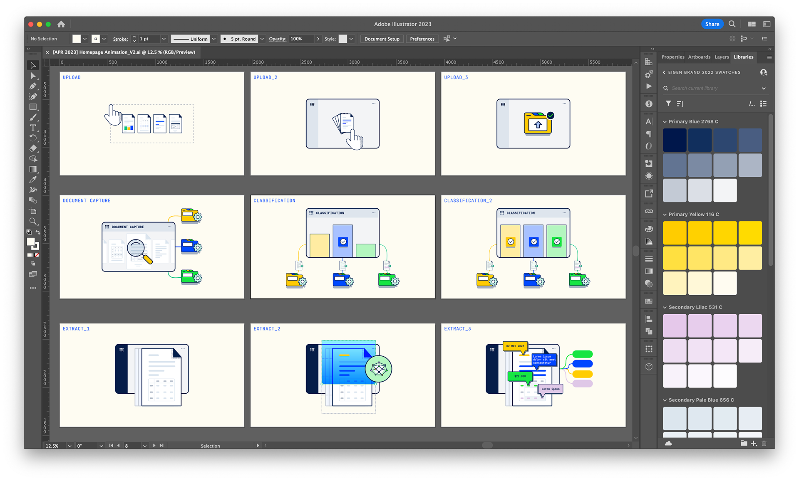Add new library element plus button

pyautogui.click(x=754, y=443)
